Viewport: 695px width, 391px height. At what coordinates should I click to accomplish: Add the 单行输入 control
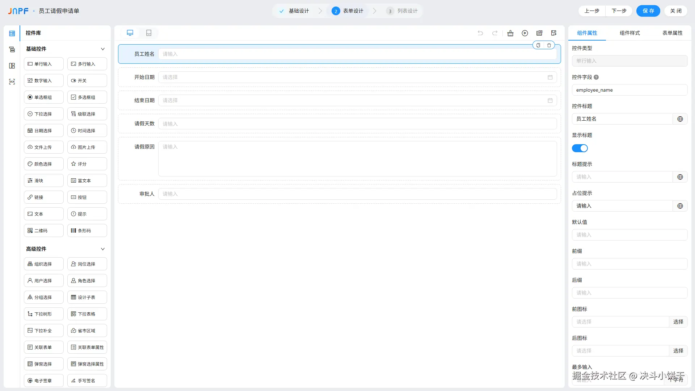tap(44, 64)
